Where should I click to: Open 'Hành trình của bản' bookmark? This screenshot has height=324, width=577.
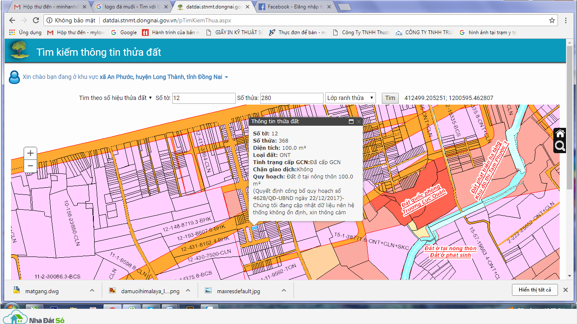pos(171,32)
